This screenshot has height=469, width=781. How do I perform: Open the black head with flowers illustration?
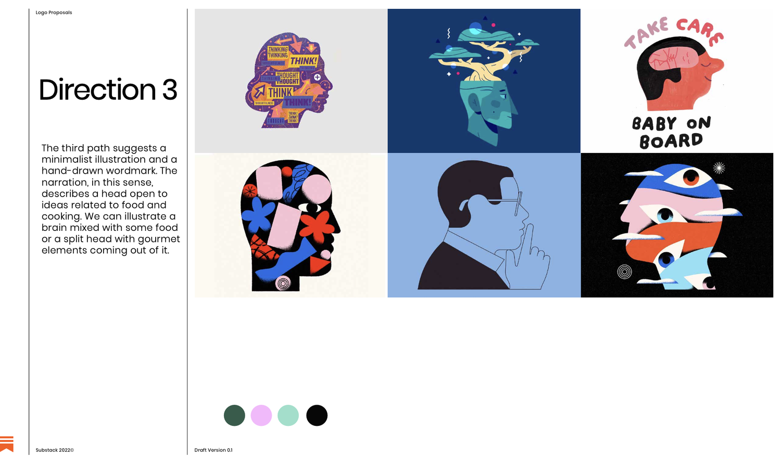pos(291,225)
